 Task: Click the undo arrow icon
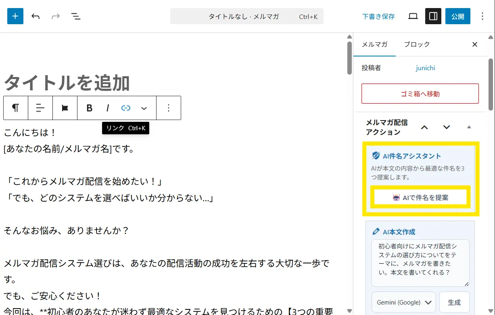click(36, 16)
